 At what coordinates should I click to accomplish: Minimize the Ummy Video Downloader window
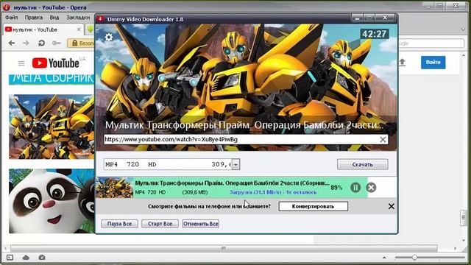pyautogui.click(x=357, y=18)
